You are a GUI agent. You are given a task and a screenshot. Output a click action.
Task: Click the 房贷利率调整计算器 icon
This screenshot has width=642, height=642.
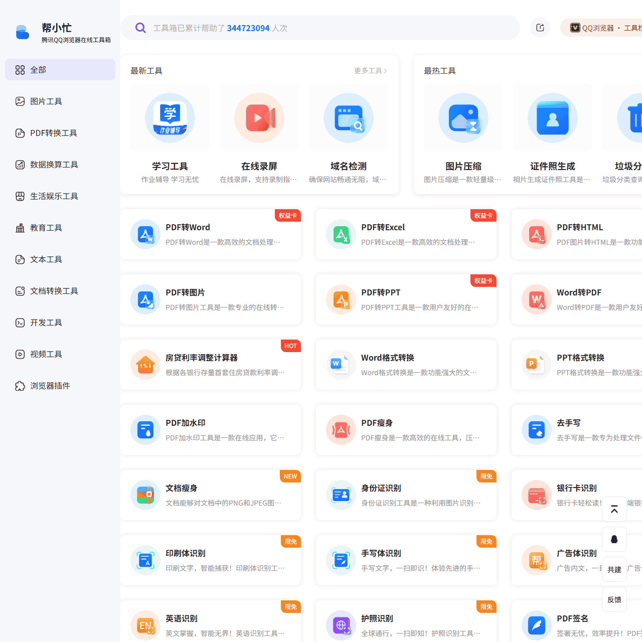145,365
